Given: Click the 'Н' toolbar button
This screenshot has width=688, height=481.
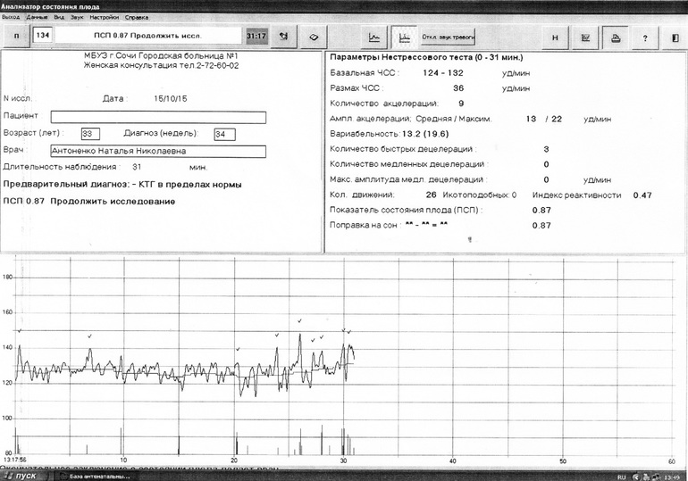Looking at the screenshot, I should click(555, 37).
